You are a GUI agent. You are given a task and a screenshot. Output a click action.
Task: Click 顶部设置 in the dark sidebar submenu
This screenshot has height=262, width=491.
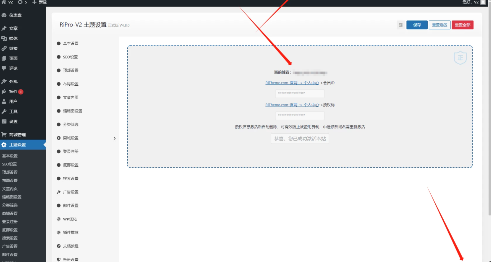[10, 172]
